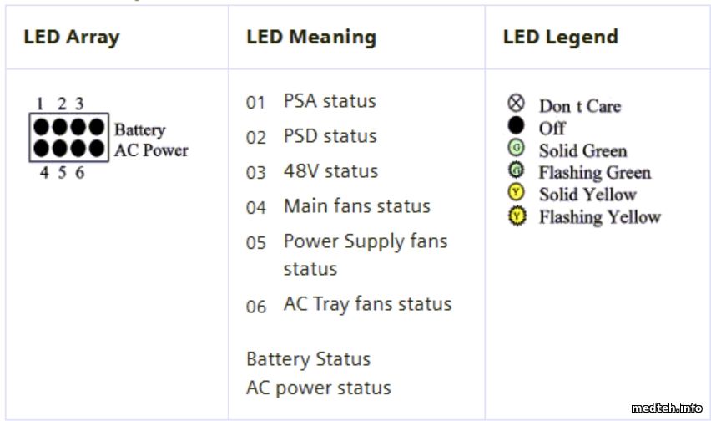Viewport: 711px width, 421px height.
Task: Click the Main fans status entry
Action: (356, 206)
